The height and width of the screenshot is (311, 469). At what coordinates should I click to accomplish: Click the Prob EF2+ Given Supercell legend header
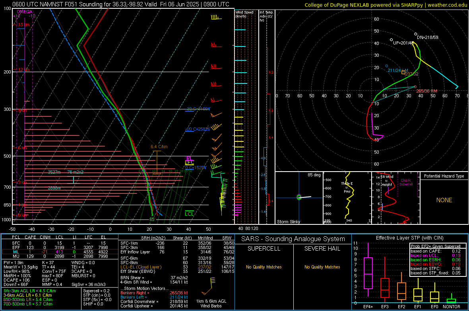[x=436, y=246]
